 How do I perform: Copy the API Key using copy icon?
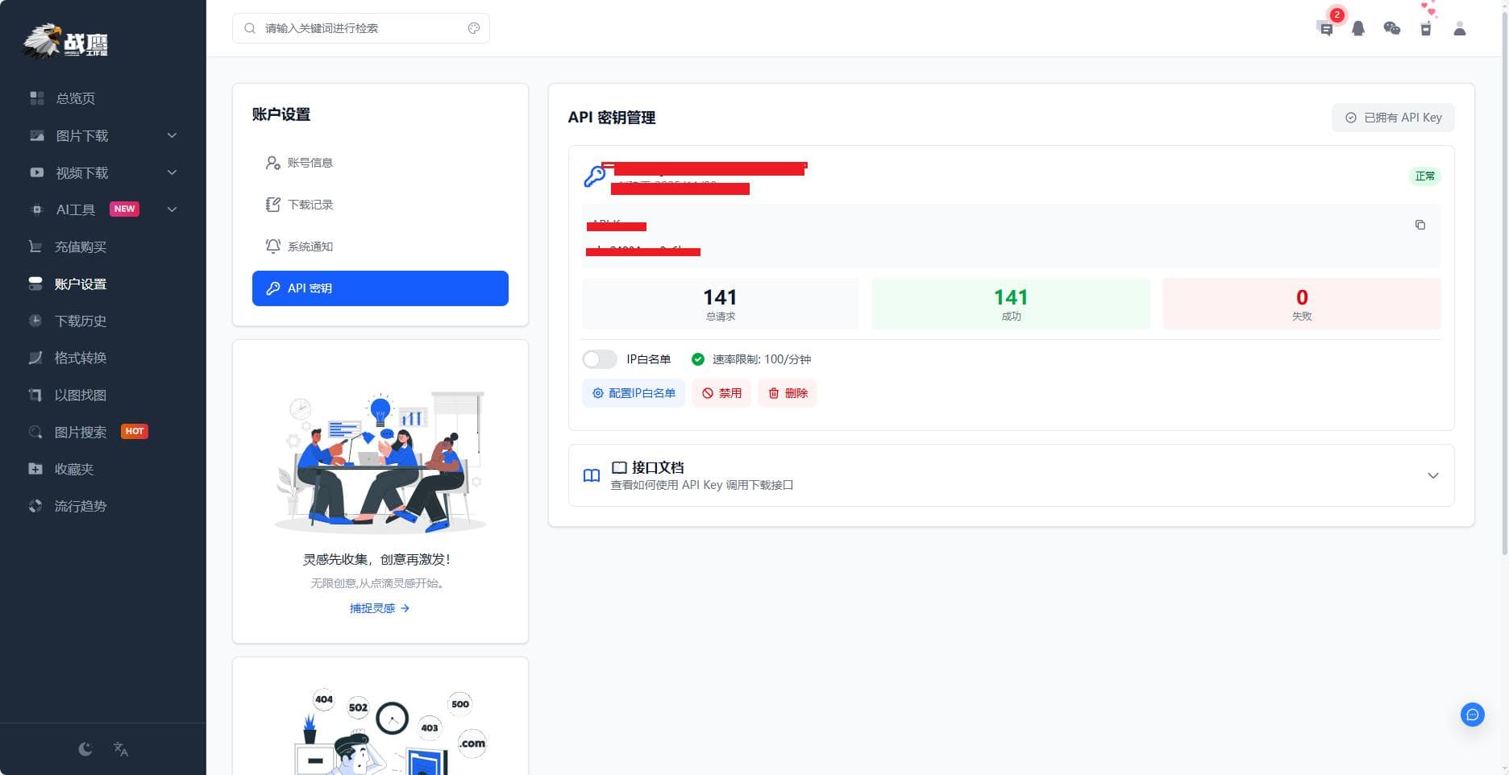1420,226
